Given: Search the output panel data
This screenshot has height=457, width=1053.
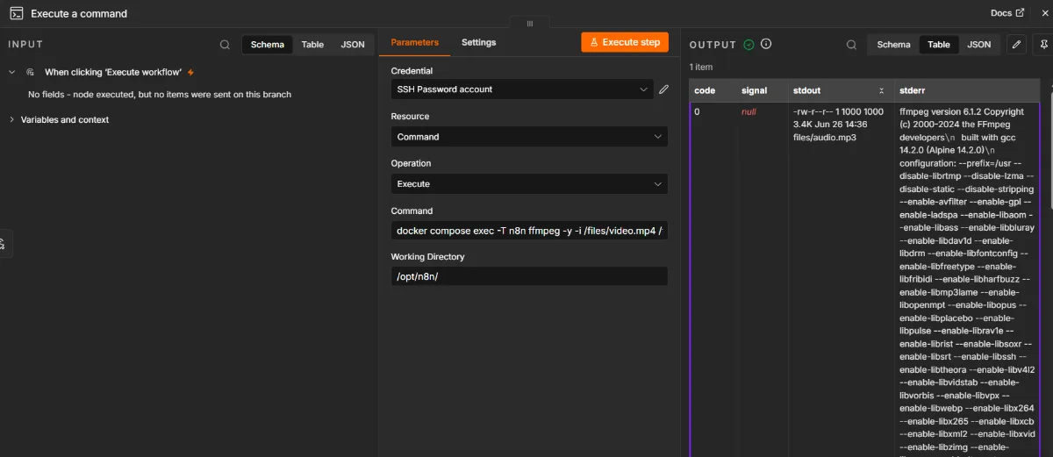Looking at the screenshot, I should pyautogui.click(x=851, y=45).
